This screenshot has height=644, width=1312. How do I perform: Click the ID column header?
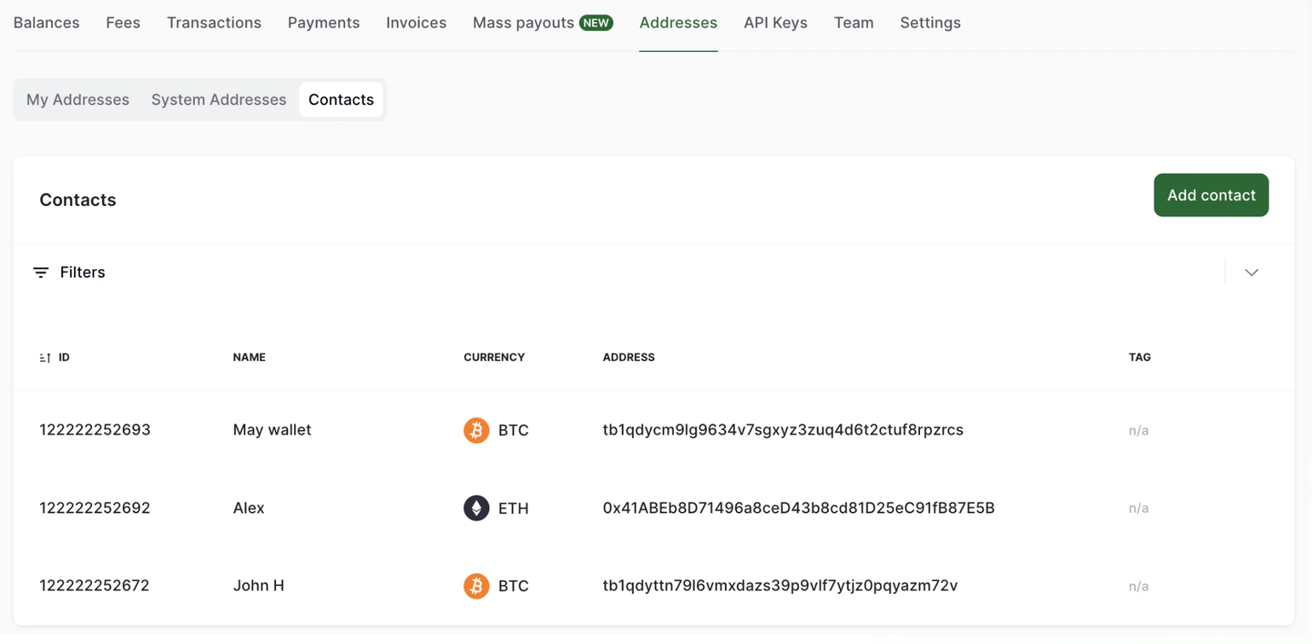64,358
